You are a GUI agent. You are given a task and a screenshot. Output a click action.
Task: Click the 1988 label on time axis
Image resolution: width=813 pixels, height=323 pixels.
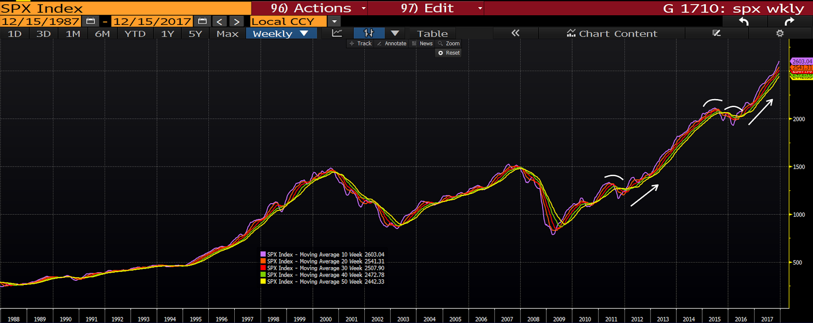(x=14, y=319)
